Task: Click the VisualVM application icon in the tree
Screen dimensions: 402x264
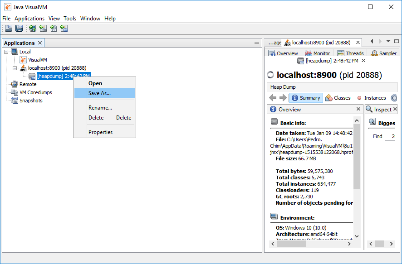Action: pos(23,60)
